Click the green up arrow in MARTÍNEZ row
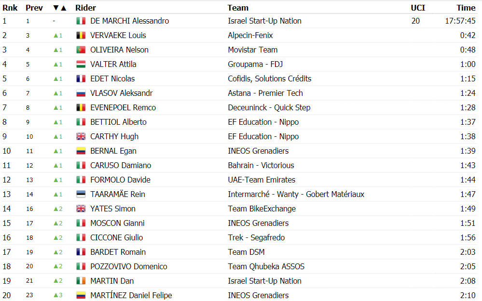The width and height of the screenshot is (482, 301). (x=56, y=295)
